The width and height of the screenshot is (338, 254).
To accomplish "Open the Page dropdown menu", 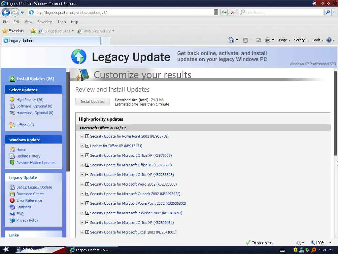I will click(x=284, y=40).
